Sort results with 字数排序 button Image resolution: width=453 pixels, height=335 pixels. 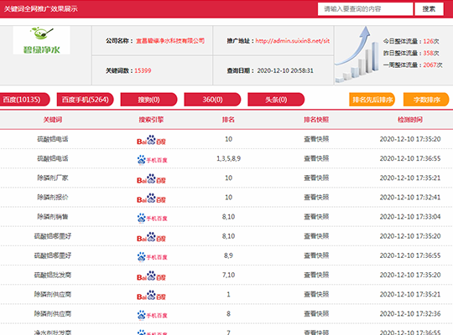[x=426, y=100]
